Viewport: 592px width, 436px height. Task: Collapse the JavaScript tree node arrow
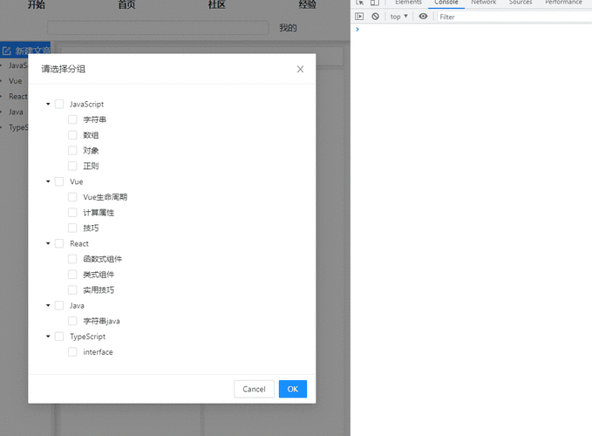48,104
